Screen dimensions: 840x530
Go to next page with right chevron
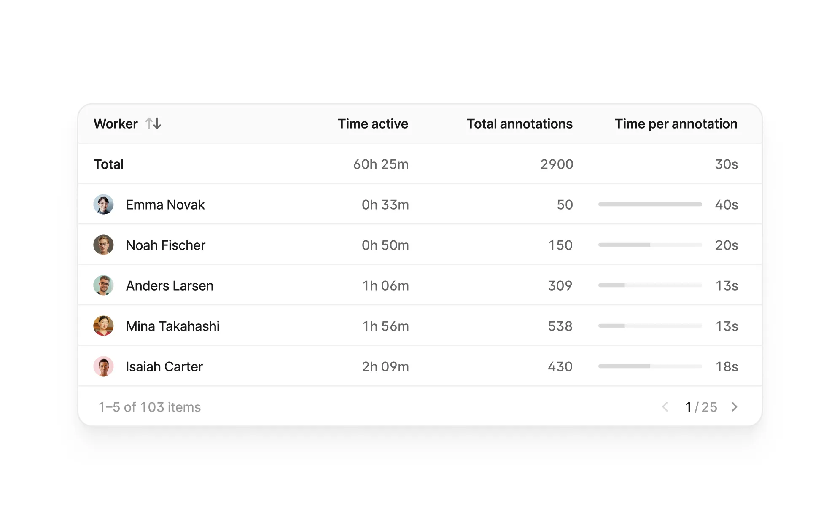pos(734,407)
